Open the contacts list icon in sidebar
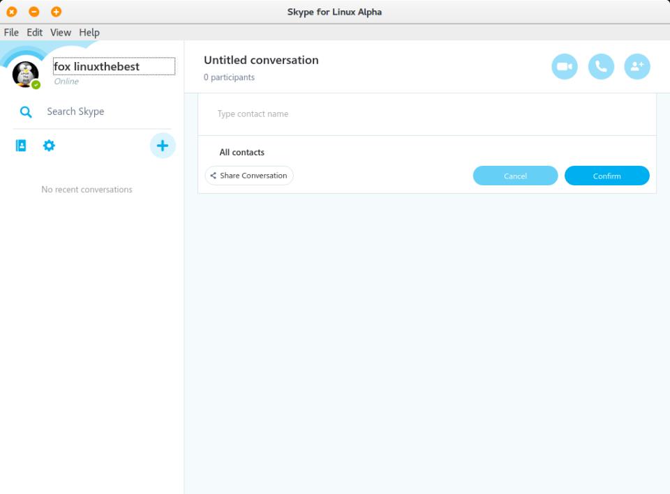The height and width of the screenshot is (494, 670). point(21,146)
